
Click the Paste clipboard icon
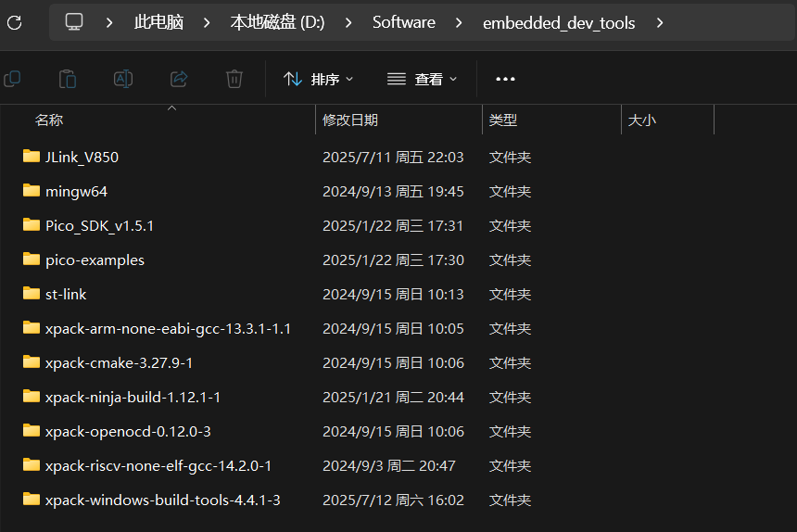[68, 79]
